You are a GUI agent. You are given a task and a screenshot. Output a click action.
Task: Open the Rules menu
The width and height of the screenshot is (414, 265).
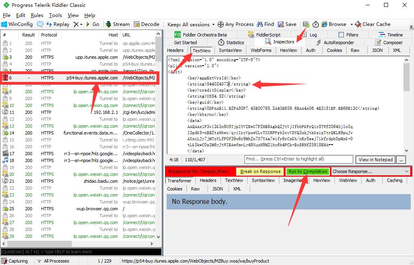[x=37, y=15]
